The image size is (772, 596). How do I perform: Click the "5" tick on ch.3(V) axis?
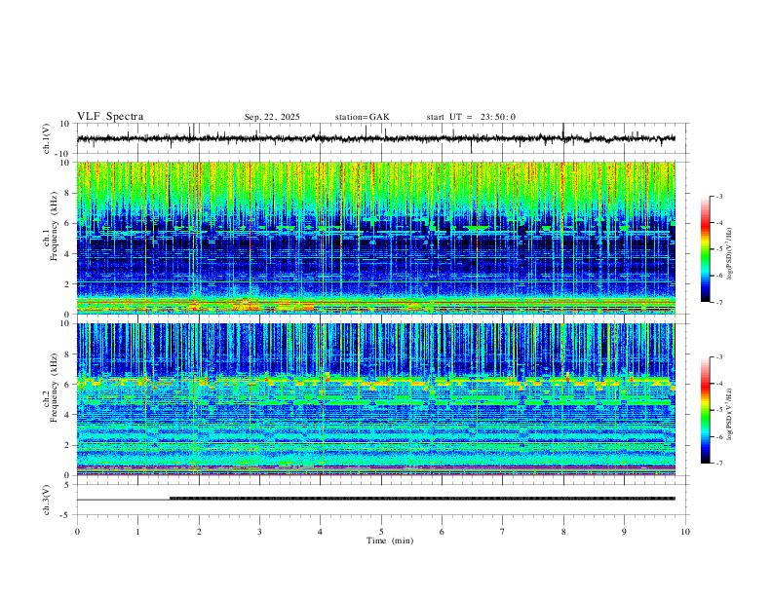pyautogui.click(x=68, y=485)
